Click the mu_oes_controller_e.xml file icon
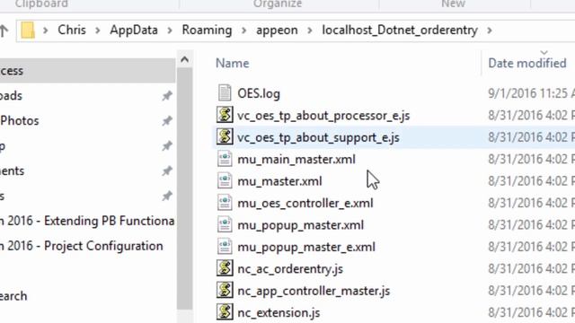 225,203
